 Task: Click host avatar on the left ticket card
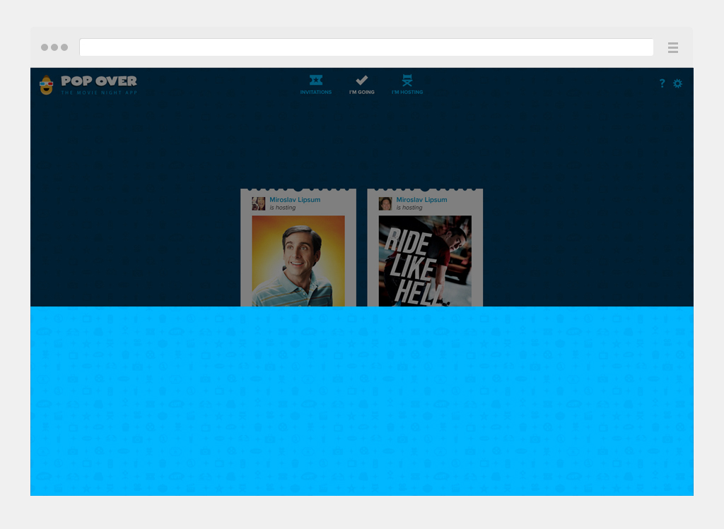click(x=259, y=203)
